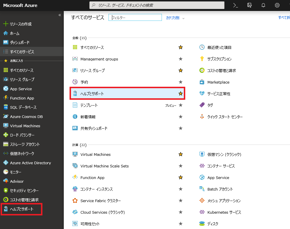Click the Microsoft Azure logo text
The height and width of the screenshot is (229, 290).
pos(20,5)
